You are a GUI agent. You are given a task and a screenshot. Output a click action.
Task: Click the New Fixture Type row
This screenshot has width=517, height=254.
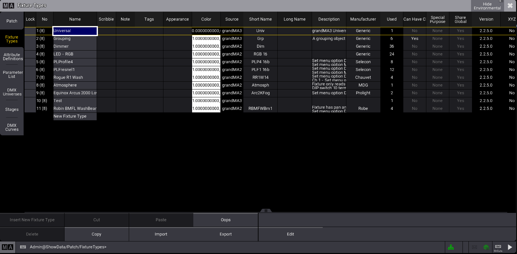coord(75,116)
